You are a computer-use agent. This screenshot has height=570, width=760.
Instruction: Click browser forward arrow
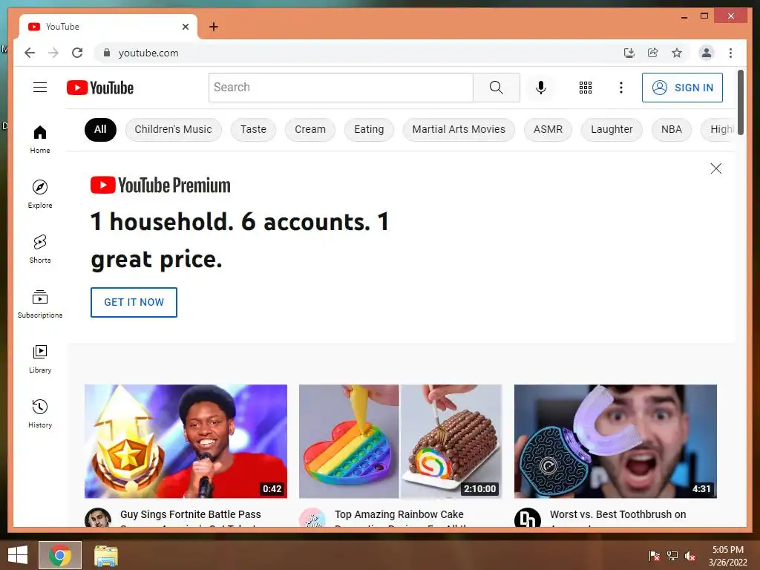click(x=53, y=53)
